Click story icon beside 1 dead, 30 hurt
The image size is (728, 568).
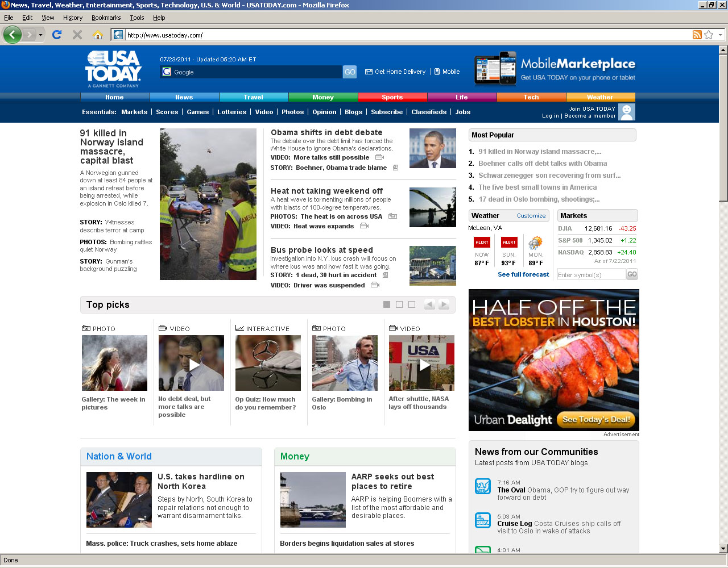coord(385,275)
